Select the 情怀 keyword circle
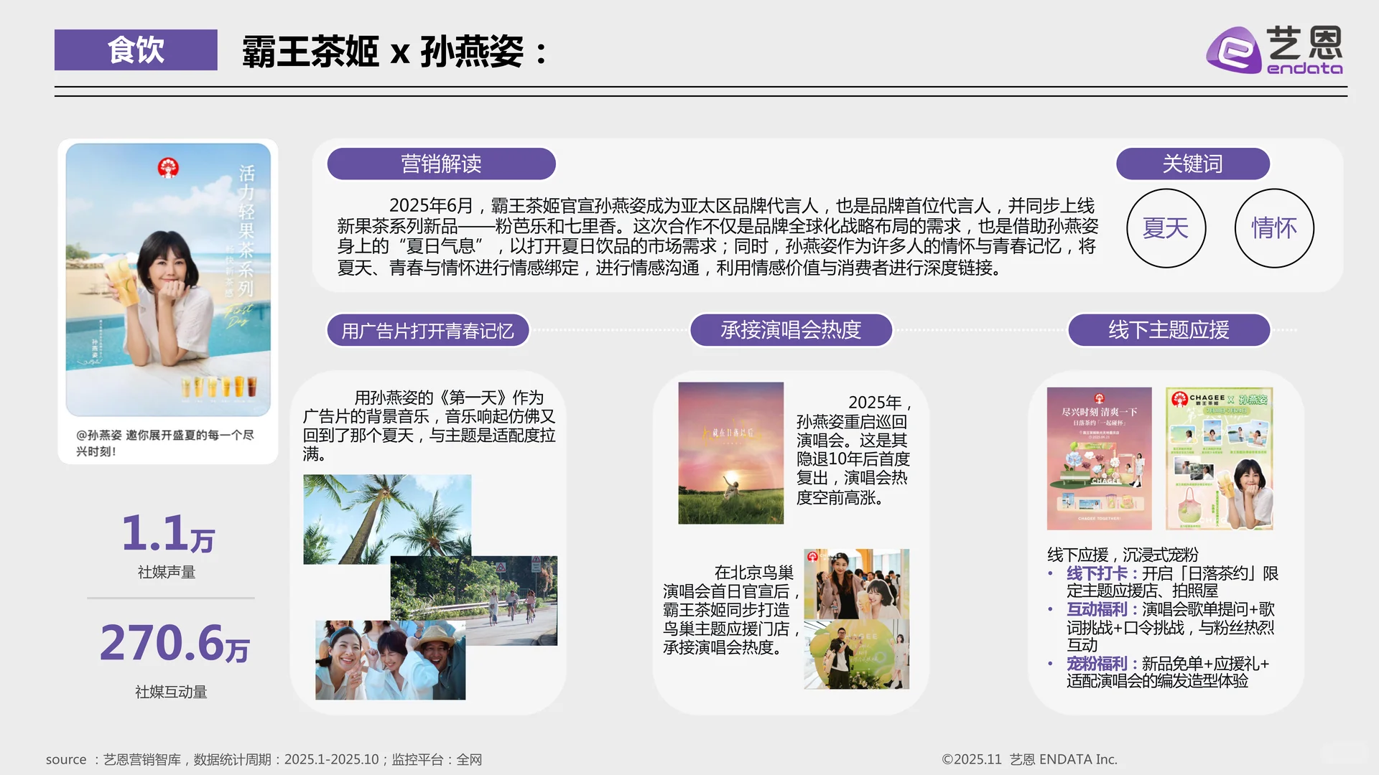Image resolution: width=1379 pixels, height=775 pixels. pyautogui.click(x=1274, y=228)
